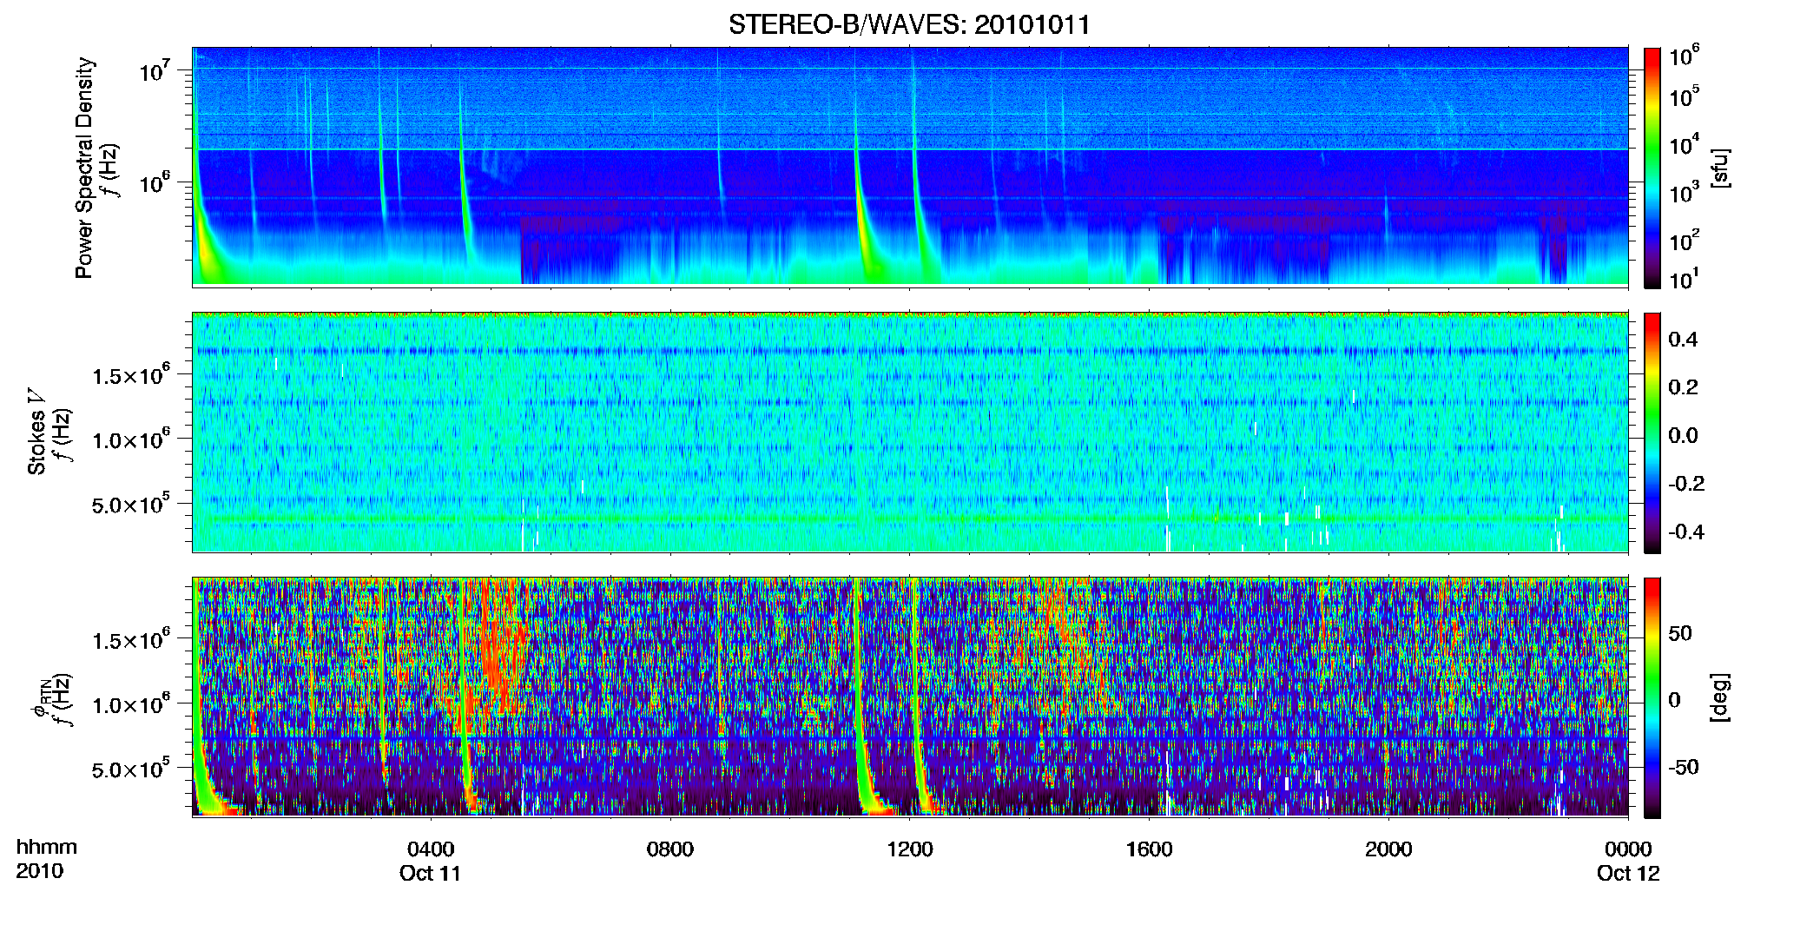This screenshot has width=1820, height=938.
Task: Click the hhmm time format label
Action: pyautogui.click(x=47, y=847)
